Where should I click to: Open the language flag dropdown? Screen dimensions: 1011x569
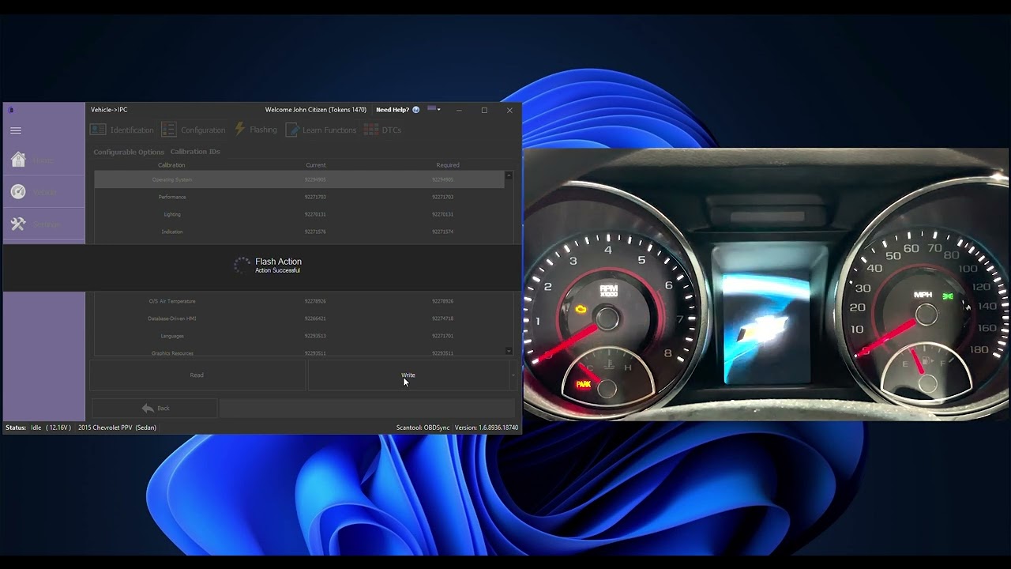coord(434,109)
